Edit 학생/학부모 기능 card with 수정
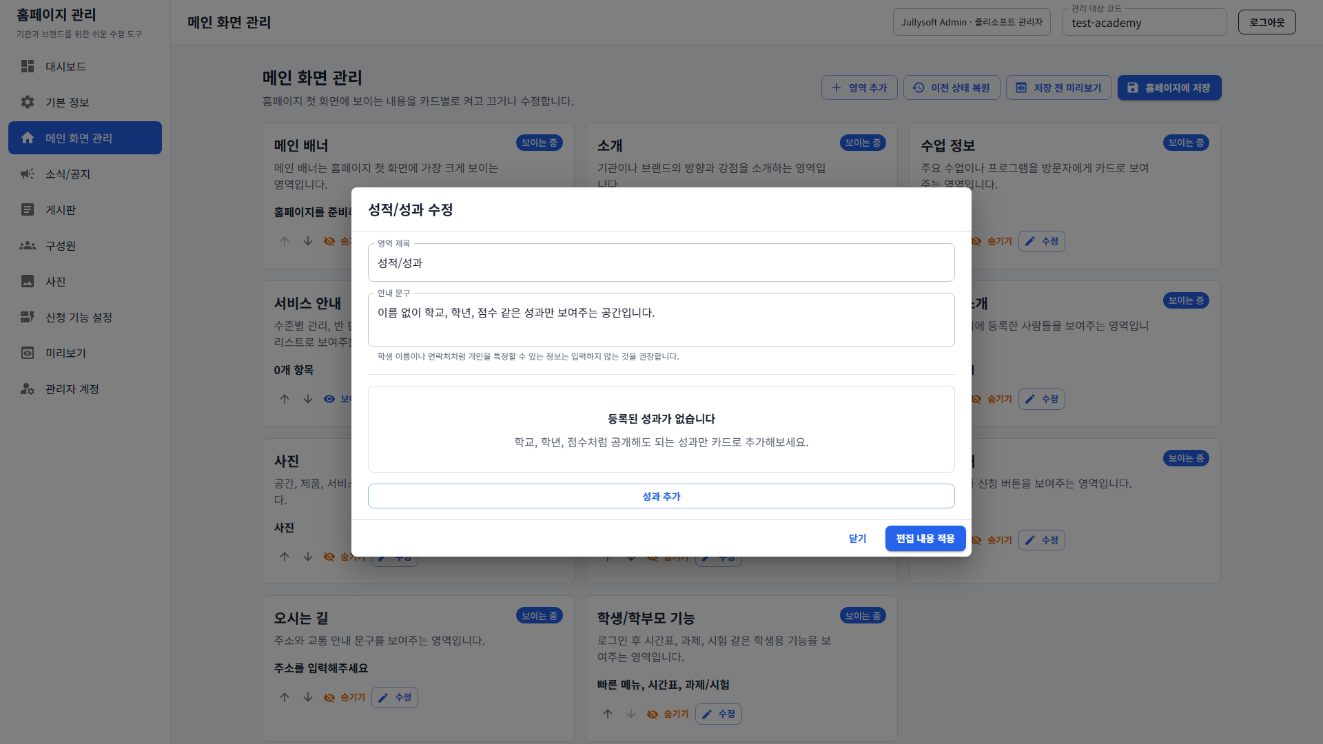Image resolution: width=1323 pixels, height=744 pixels. 719,714
